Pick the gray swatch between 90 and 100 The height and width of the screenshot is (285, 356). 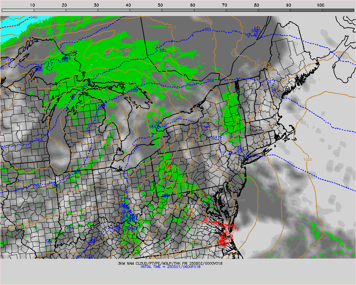(x=306, y=10)
